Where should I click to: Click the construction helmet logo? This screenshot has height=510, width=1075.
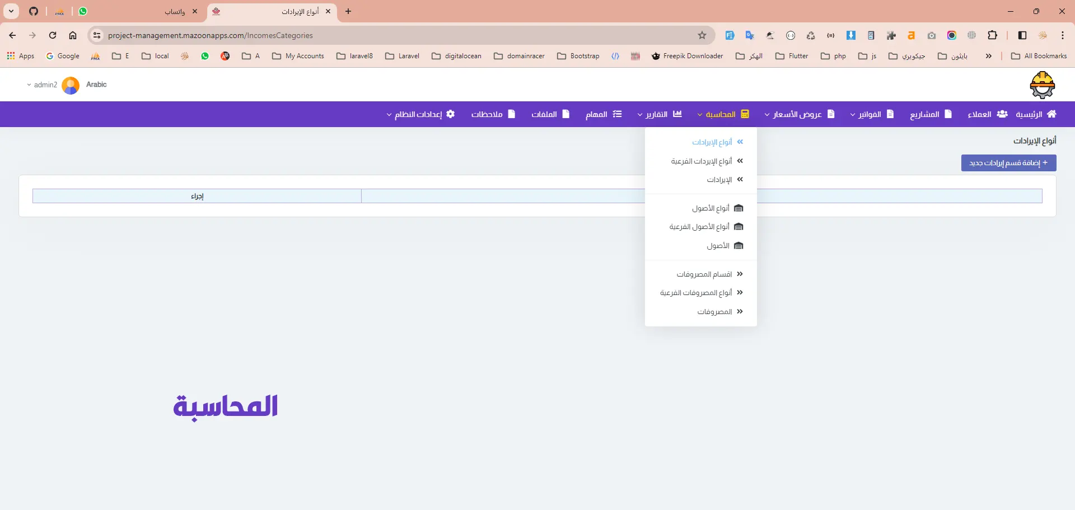tap(1042, 85)
